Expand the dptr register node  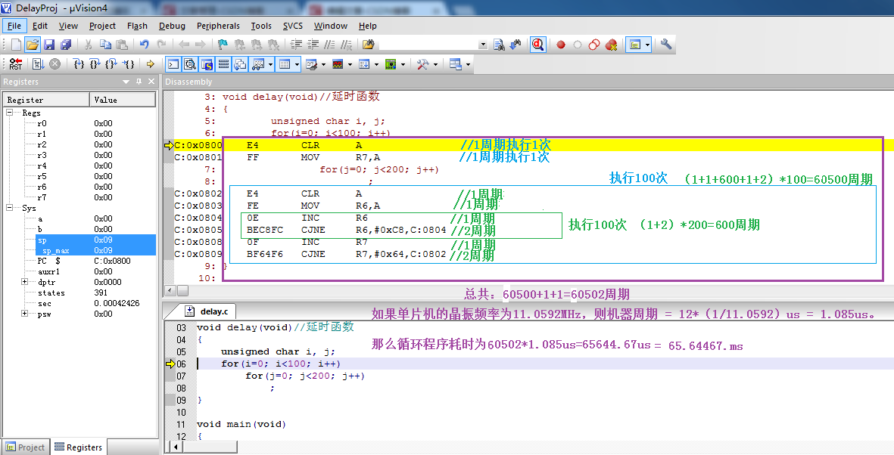pos(24,282)
